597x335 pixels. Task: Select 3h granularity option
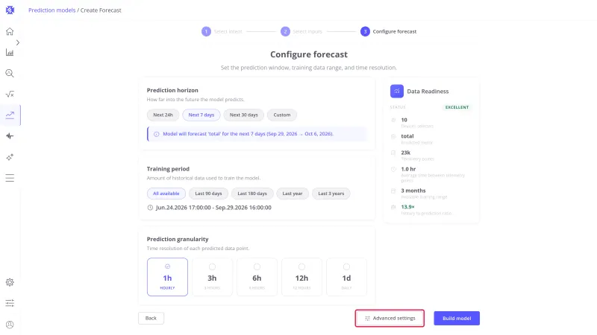212,277
